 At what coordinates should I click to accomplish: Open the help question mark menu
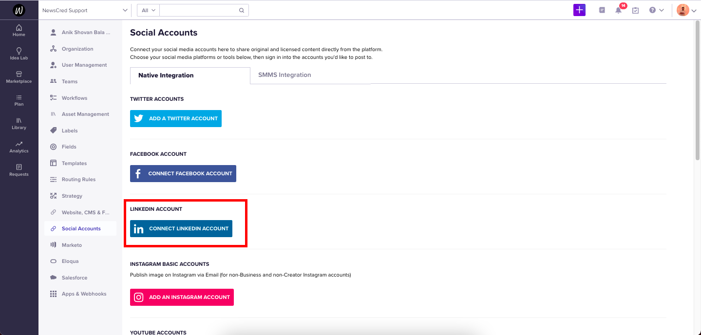coord(656,10)
